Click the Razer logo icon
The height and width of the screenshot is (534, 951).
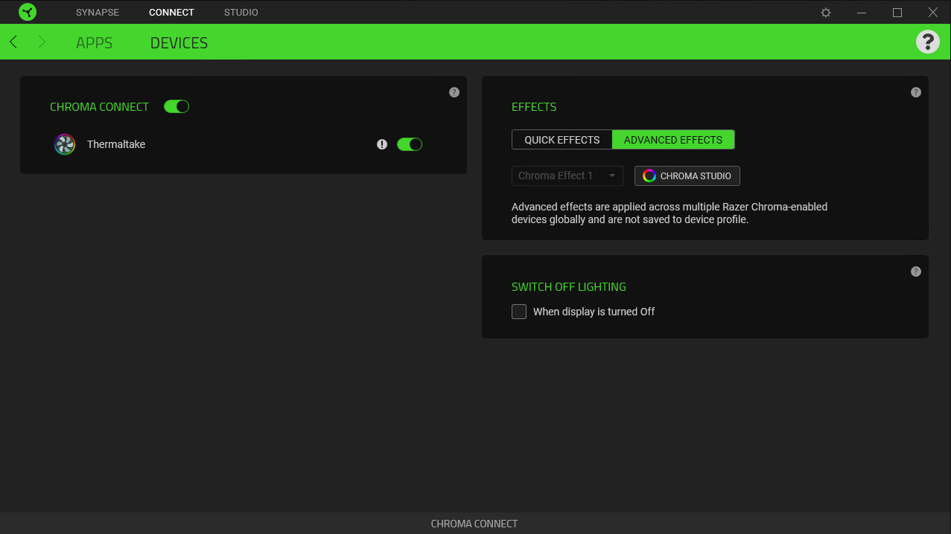point(28,12)
